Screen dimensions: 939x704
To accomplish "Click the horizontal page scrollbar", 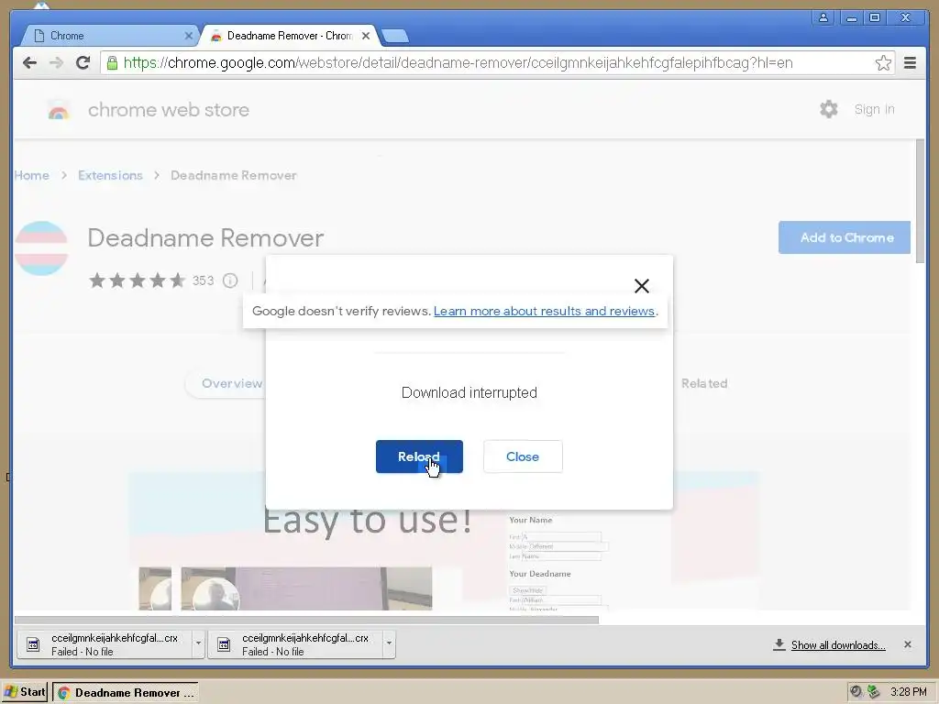I will pos(306,620).
